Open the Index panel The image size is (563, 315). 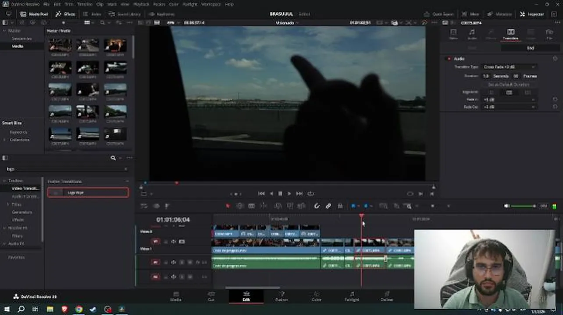(93, 14)
